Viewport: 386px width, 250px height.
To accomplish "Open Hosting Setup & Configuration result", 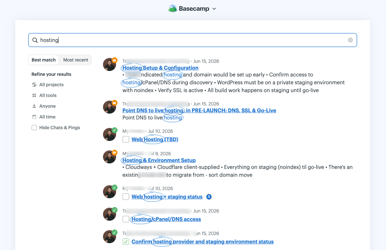I will [160, 68].
